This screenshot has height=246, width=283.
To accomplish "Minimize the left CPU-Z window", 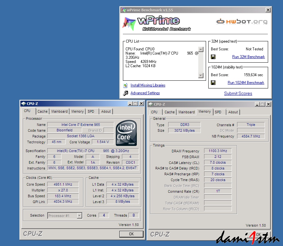I will 130,104.
